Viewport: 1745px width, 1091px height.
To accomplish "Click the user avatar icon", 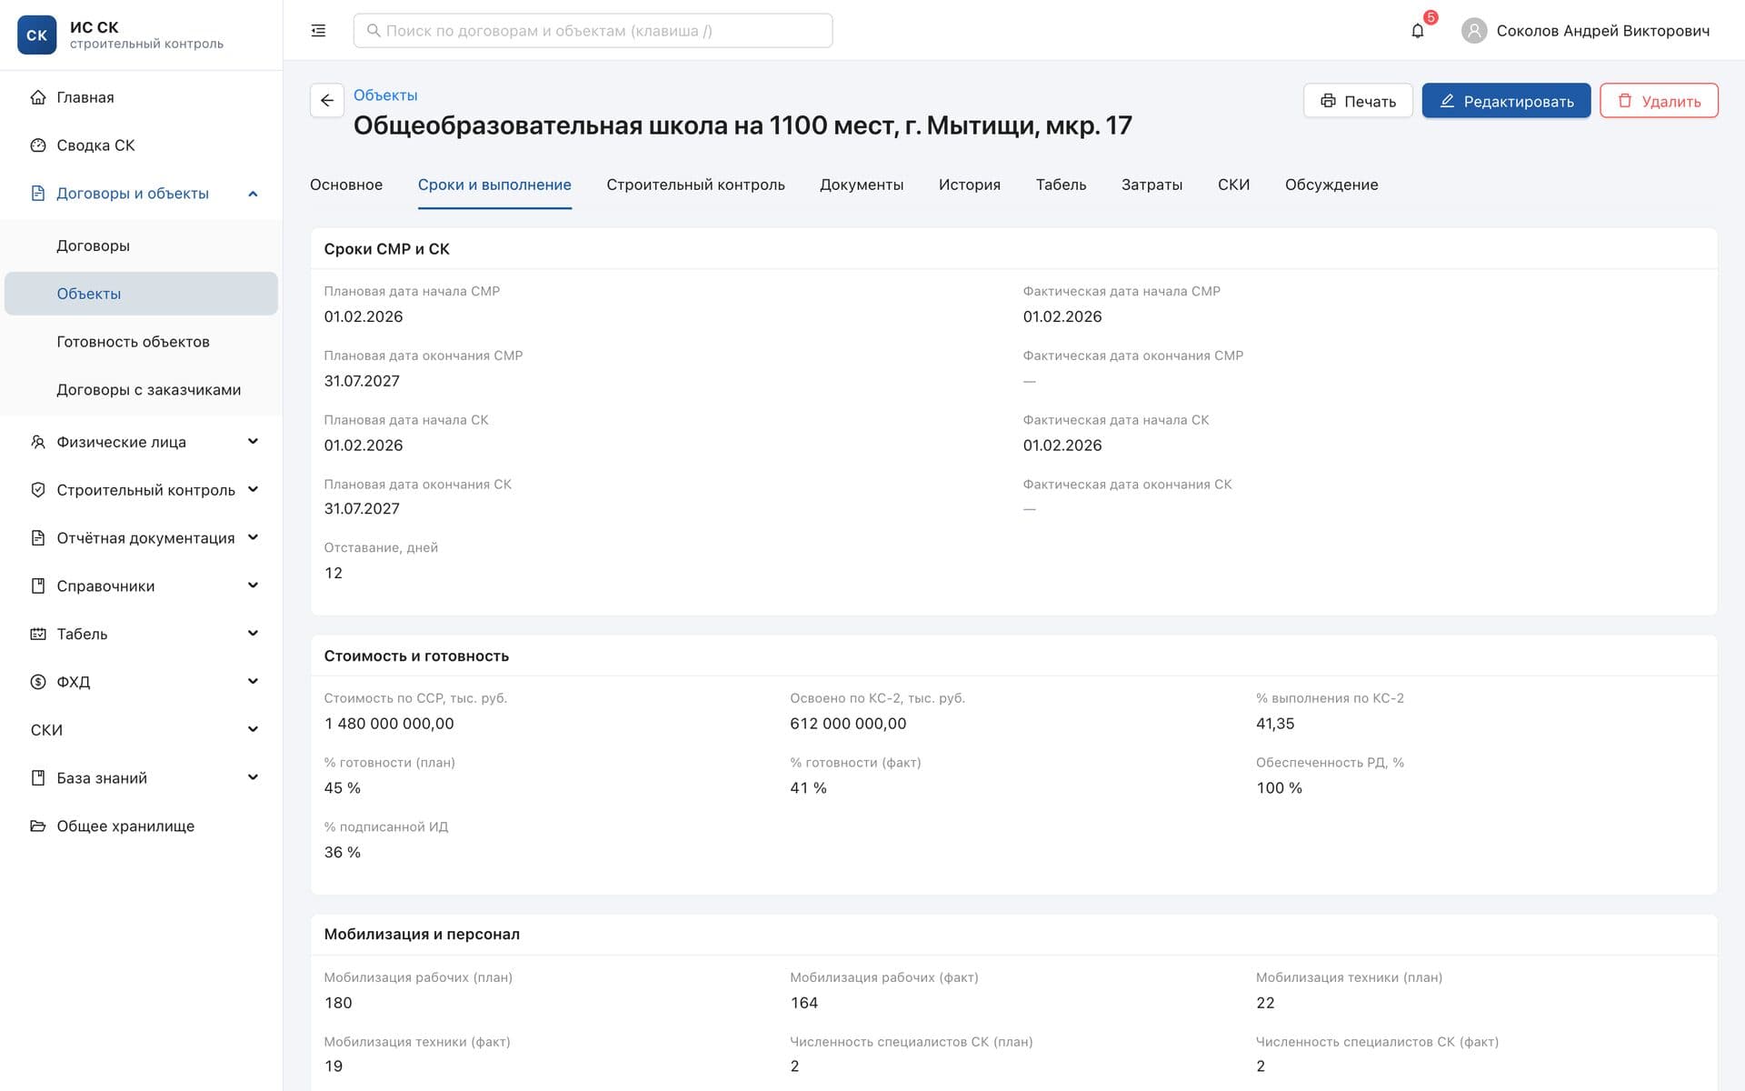I will [1473, 31].
